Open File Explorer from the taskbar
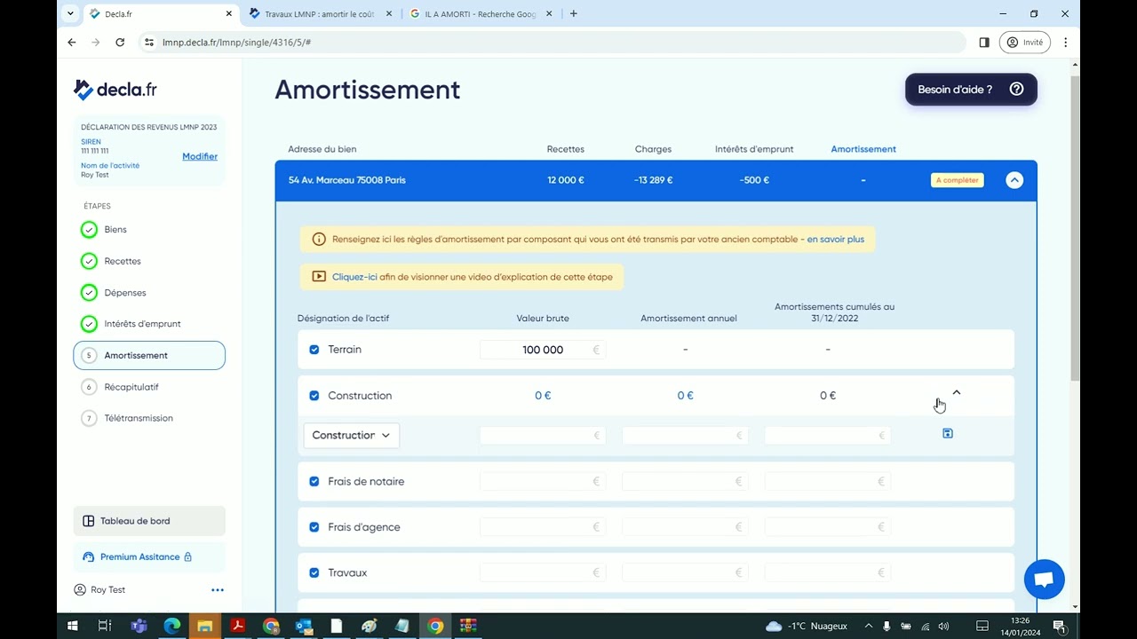1137x639 pixels. pos(205,626)
